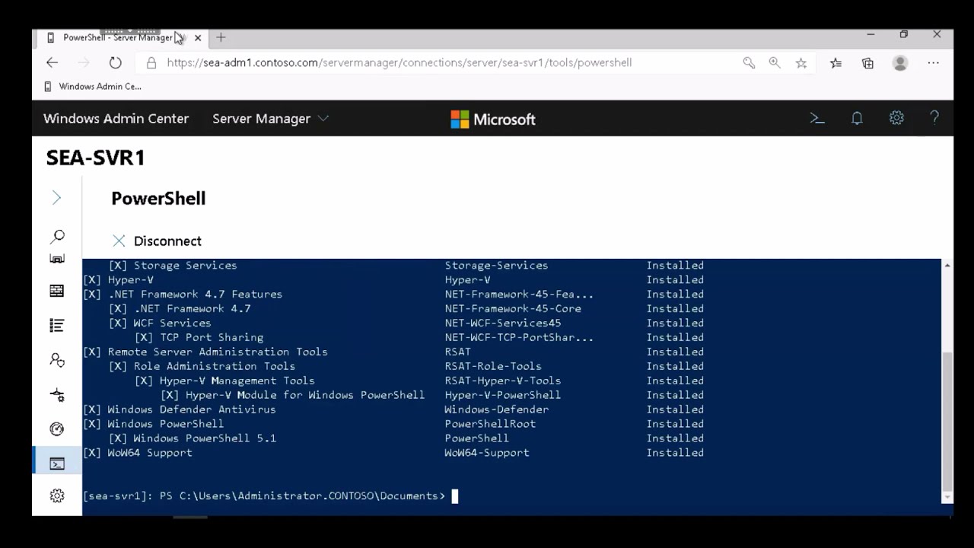
Task: Click 'Installed' state in WoW64-Support row
Action: point(675,454)
